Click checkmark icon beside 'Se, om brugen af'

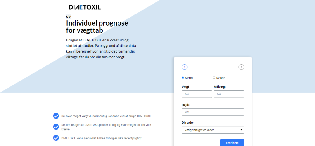56,127
